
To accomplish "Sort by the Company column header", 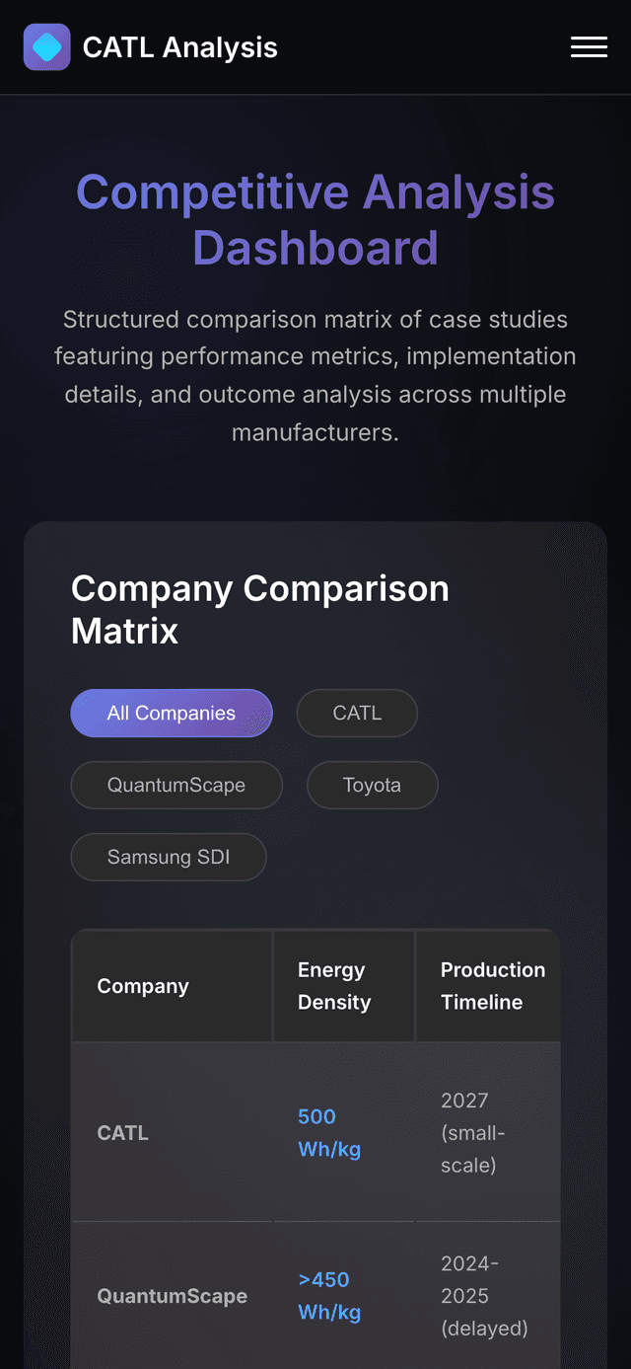I will tap(142, 985).
